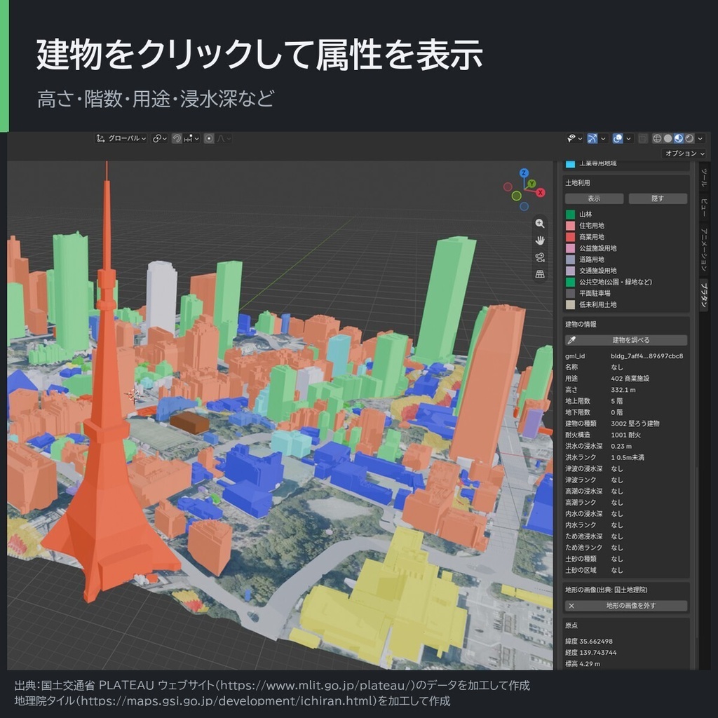Click the zoom magnifier navigation icon

point(540,224)
